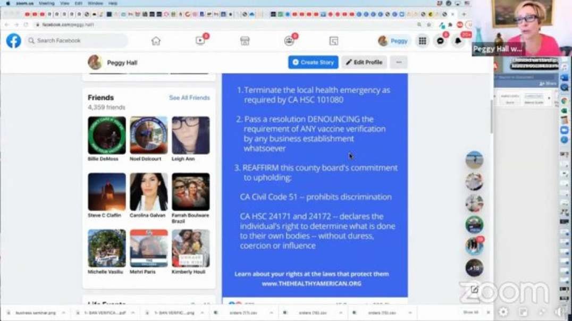Open the Facebook Marketplace icon
The image size is (572, 321).
click(x=245, y=41)
